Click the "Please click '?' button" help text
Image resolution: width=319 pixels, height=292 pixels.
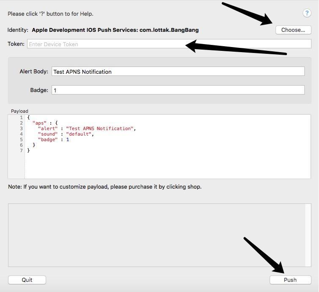pyautogui.click(x=50, y=14)
